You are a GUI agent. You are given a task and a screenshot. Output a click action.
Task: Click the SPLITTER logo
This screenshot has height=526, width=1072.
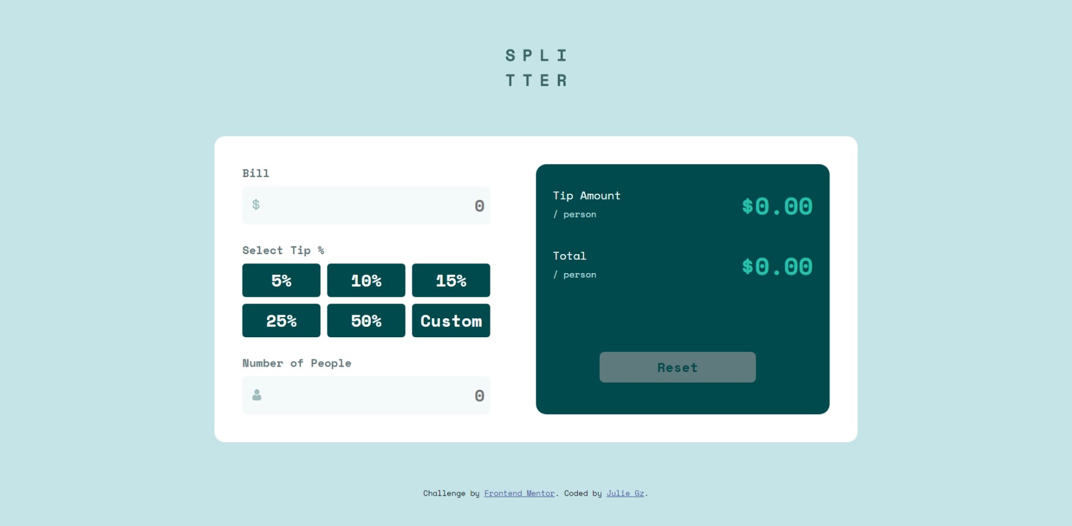pos(536,68)
